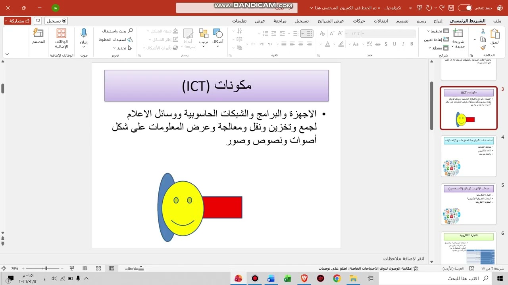This screenshot has height=285, width=508.
Task: Click the Share (مشاركة) button
Action: 18,21
